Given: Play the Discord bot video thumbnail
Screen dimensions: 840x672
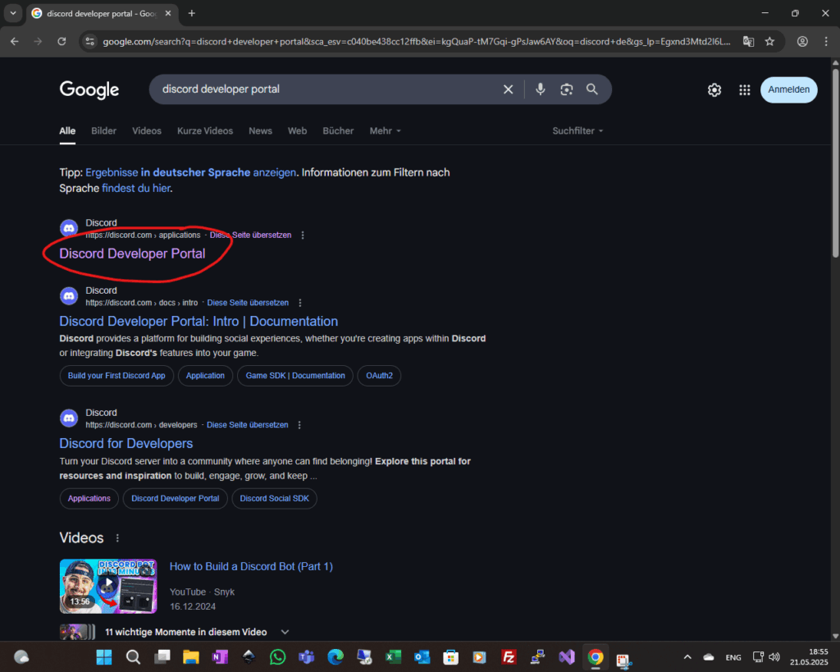Looking at the screenshot, I should (108, 586).
